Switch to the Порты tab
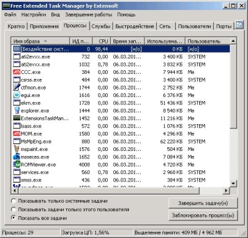Viewport: 248px width, 238px height. pyautogui.click(x=224, y=26)
